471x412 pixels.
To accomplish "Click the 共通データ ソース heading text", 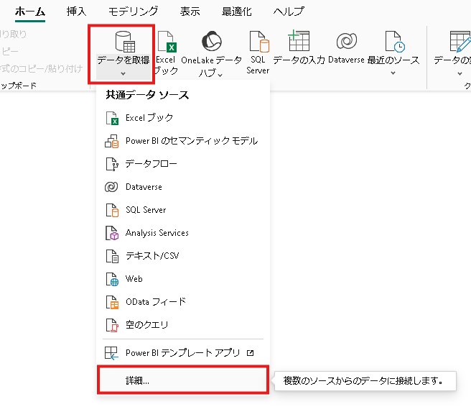I will [147, 95].
